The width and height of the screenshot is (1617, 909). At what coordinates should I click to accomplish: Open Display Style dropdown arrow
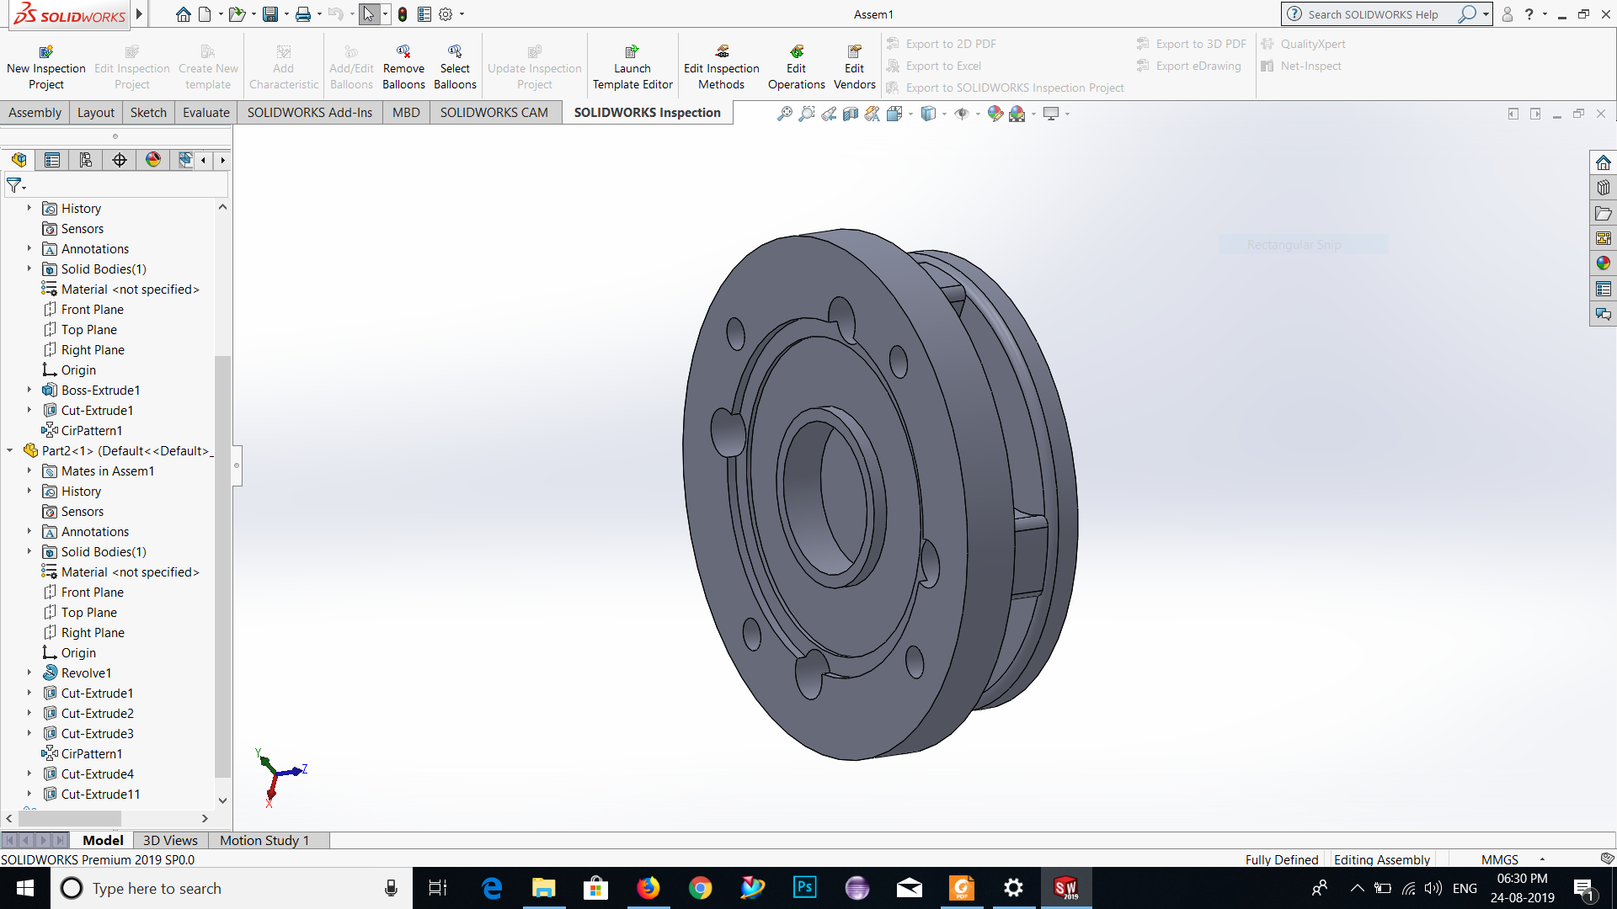coord(944,114)
